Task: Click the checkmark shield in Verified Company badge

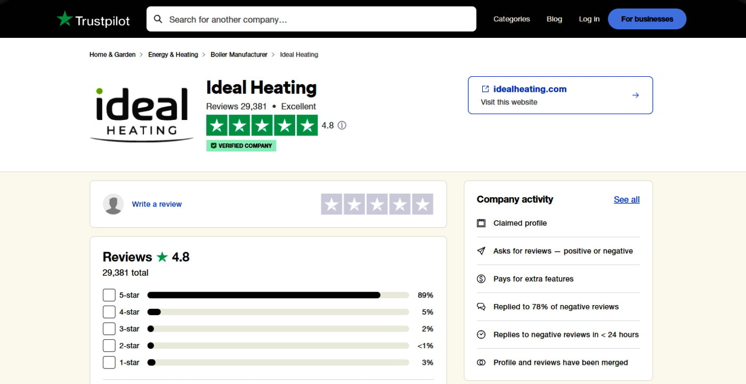Action: click(214, 146)
